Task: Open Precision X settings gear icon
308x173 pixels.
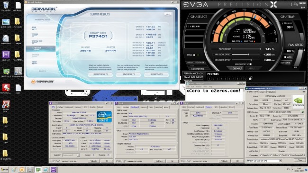Action: 296,4
